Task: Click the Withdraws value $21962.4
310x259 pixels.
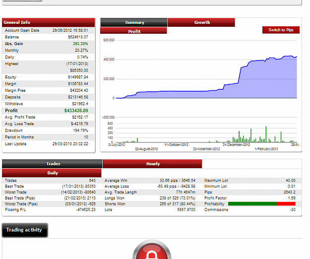Action: 80,104
